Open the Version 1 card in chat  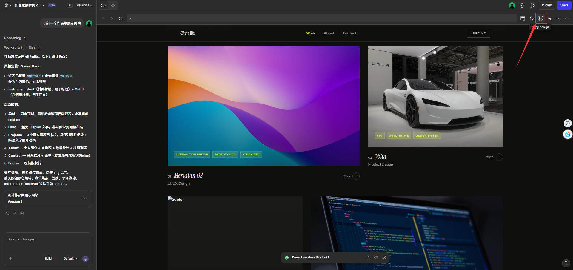pos(48,198)
